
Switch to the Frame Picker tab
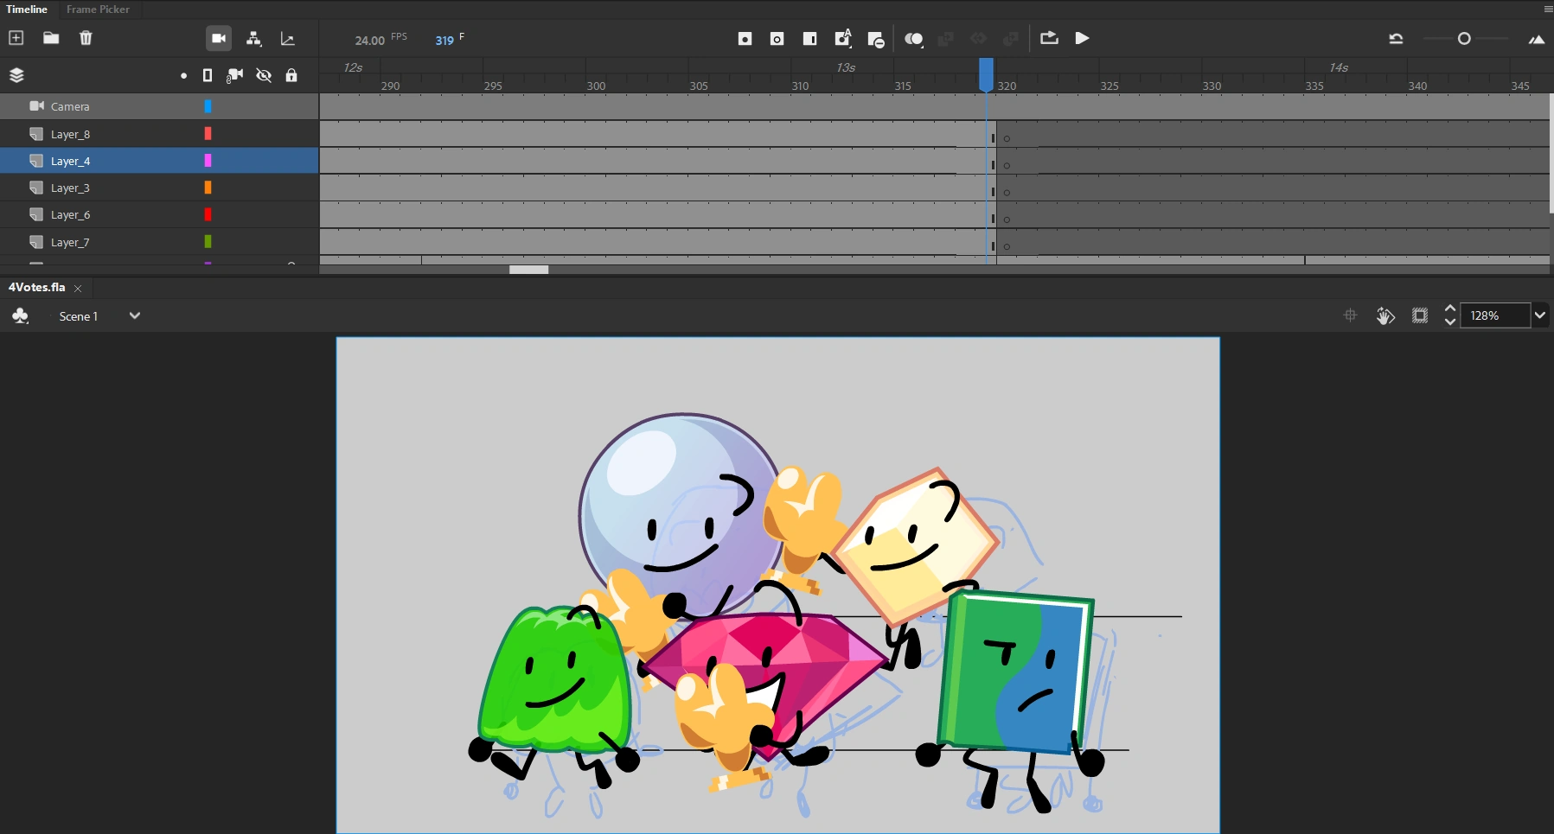point(98,10)
